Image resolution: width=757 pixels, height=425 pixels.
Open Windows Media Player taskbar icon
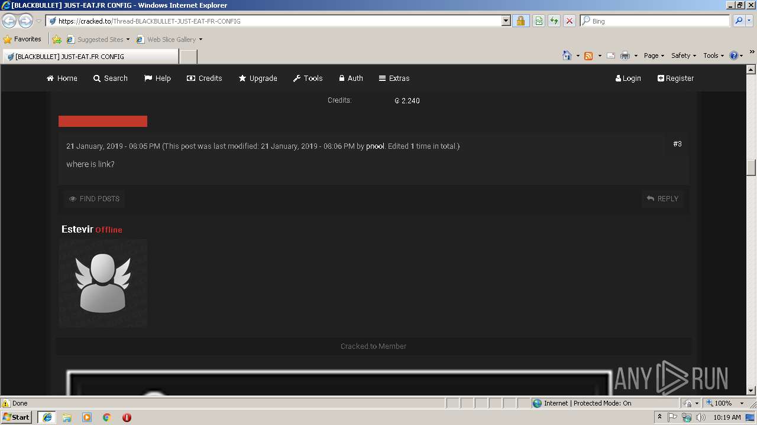pyautogui.click(x=87, y=417)
